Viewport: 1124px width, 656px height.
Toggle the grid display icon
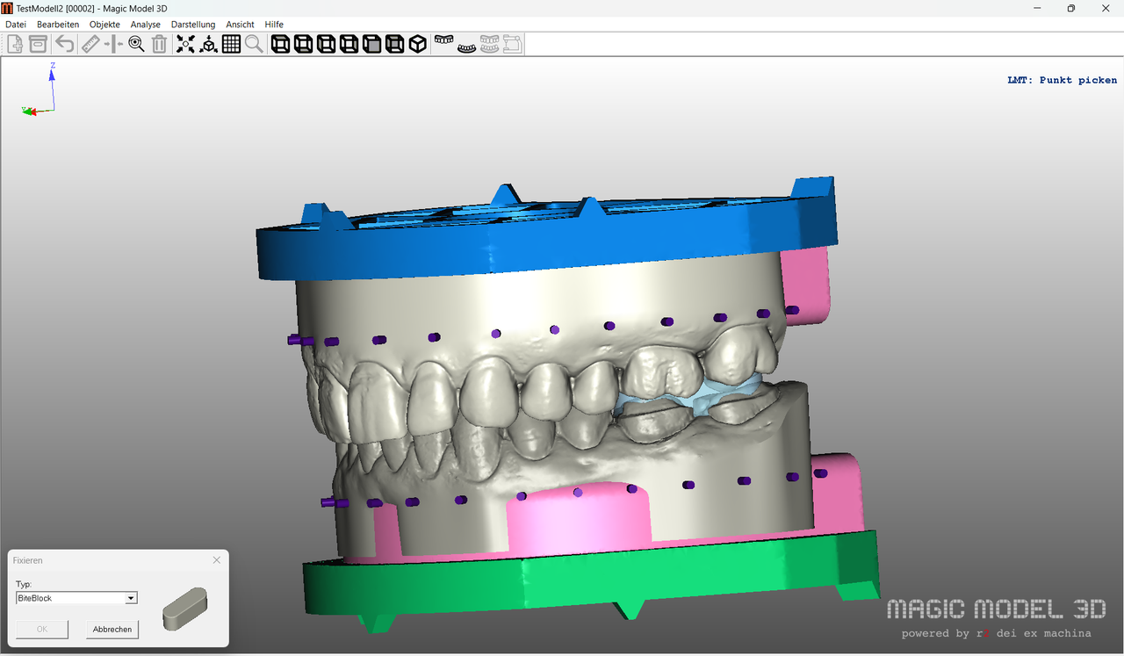click(231, 44)
